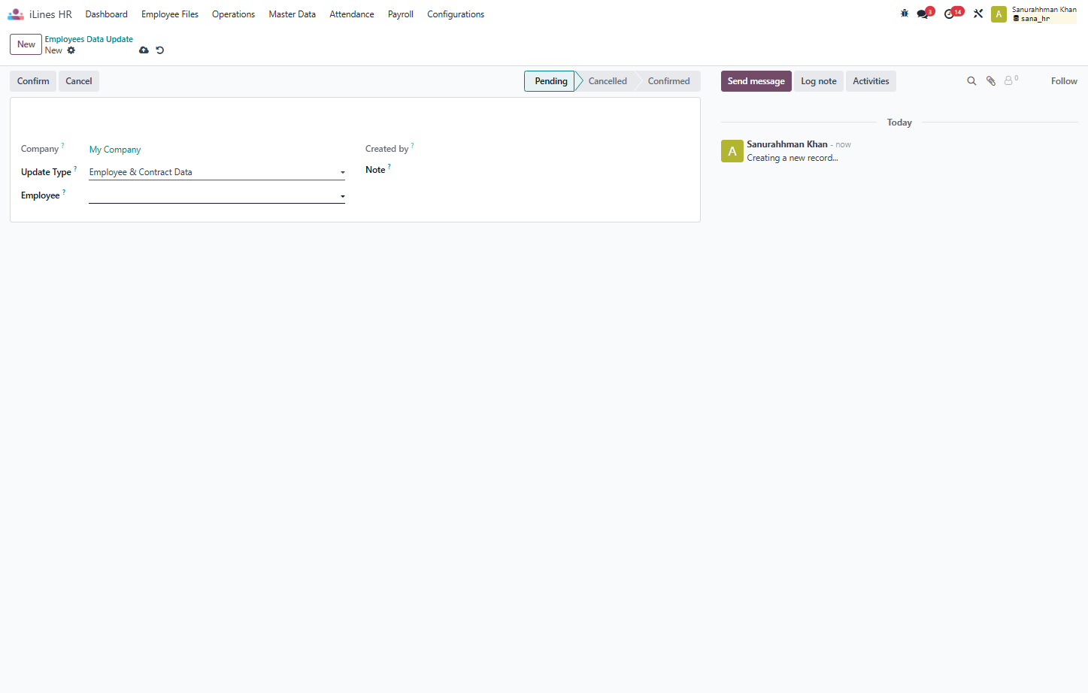Save record with cloud icon
This screenshot has height=693, width=1088.
[x=144, y=50]
